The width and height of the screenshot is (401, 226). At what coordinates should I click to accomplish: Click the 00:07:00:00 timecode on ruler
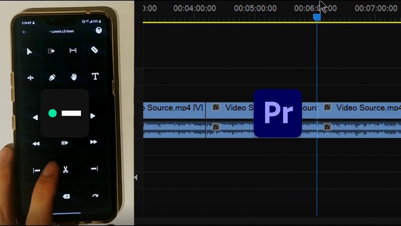click(x=376, y=8)
